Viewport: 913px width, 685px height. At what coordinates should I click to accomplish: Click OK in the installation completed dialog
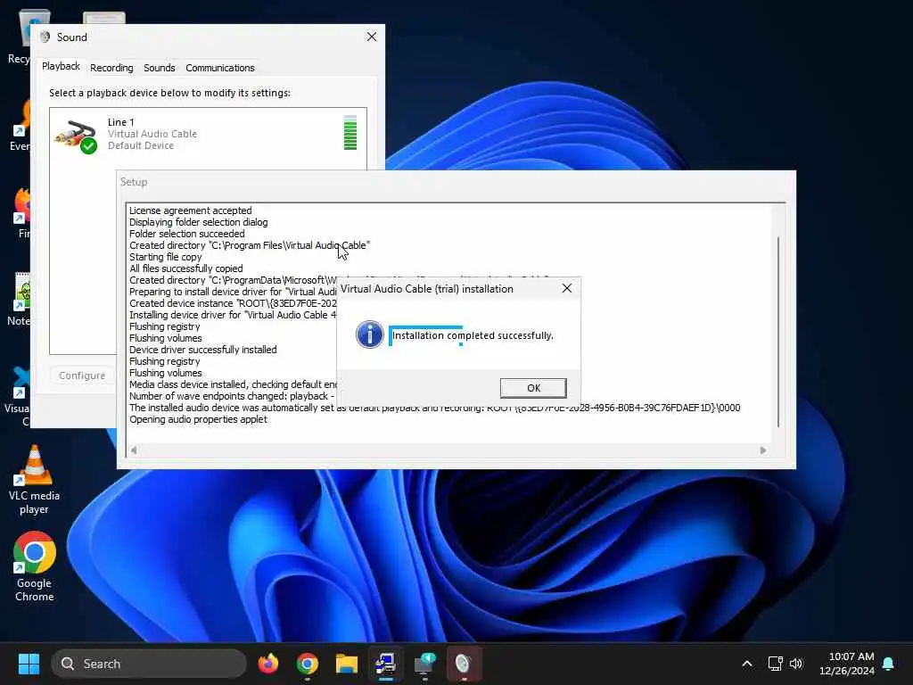point(533,388)
